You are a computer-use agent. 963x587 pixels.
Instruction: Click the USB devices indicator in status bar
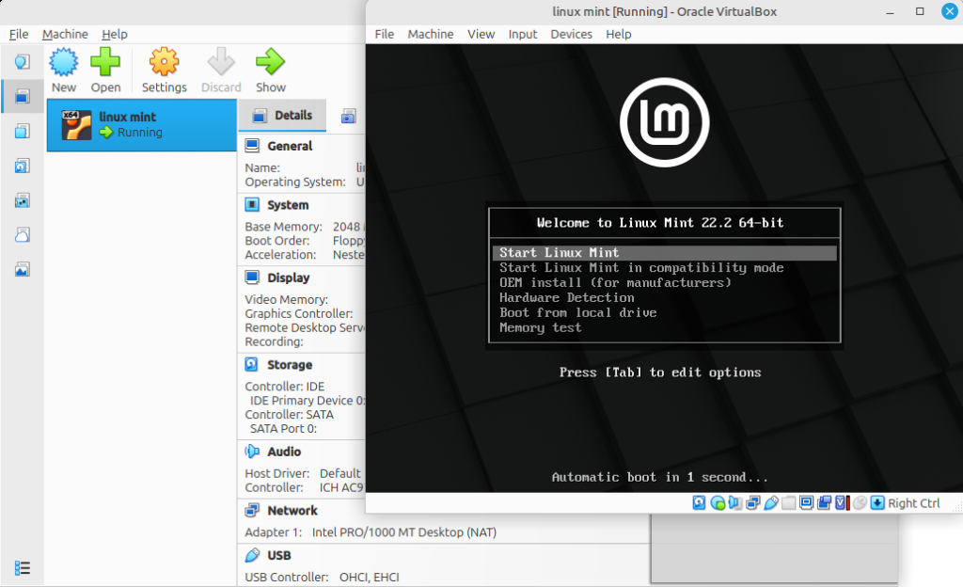tap(770, 503)
